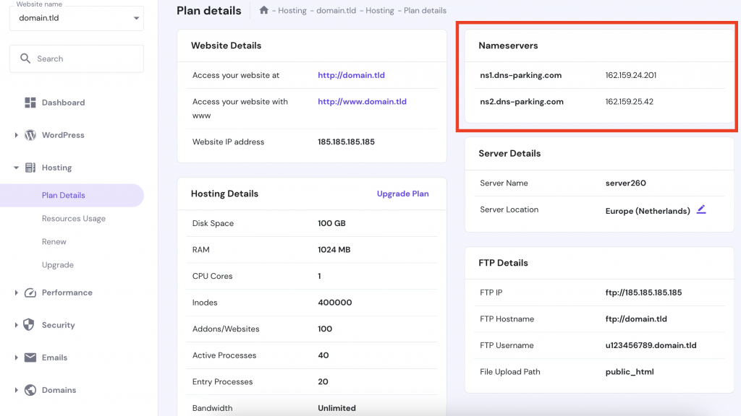741x416 pixels.
Task: Click the Hosting server icon in sidebar
Action: pyautogui.click(x=30, y=168)
